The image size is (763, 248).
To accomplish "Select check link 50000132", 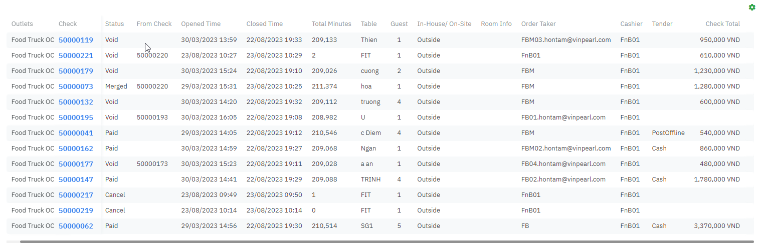I will [x=76, y=102].
